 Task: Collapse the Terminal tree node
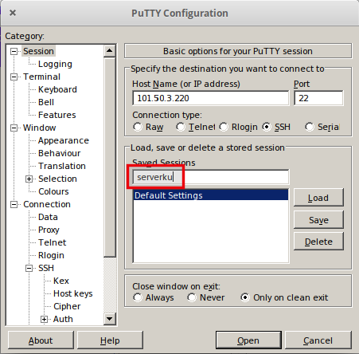(14, 77)
